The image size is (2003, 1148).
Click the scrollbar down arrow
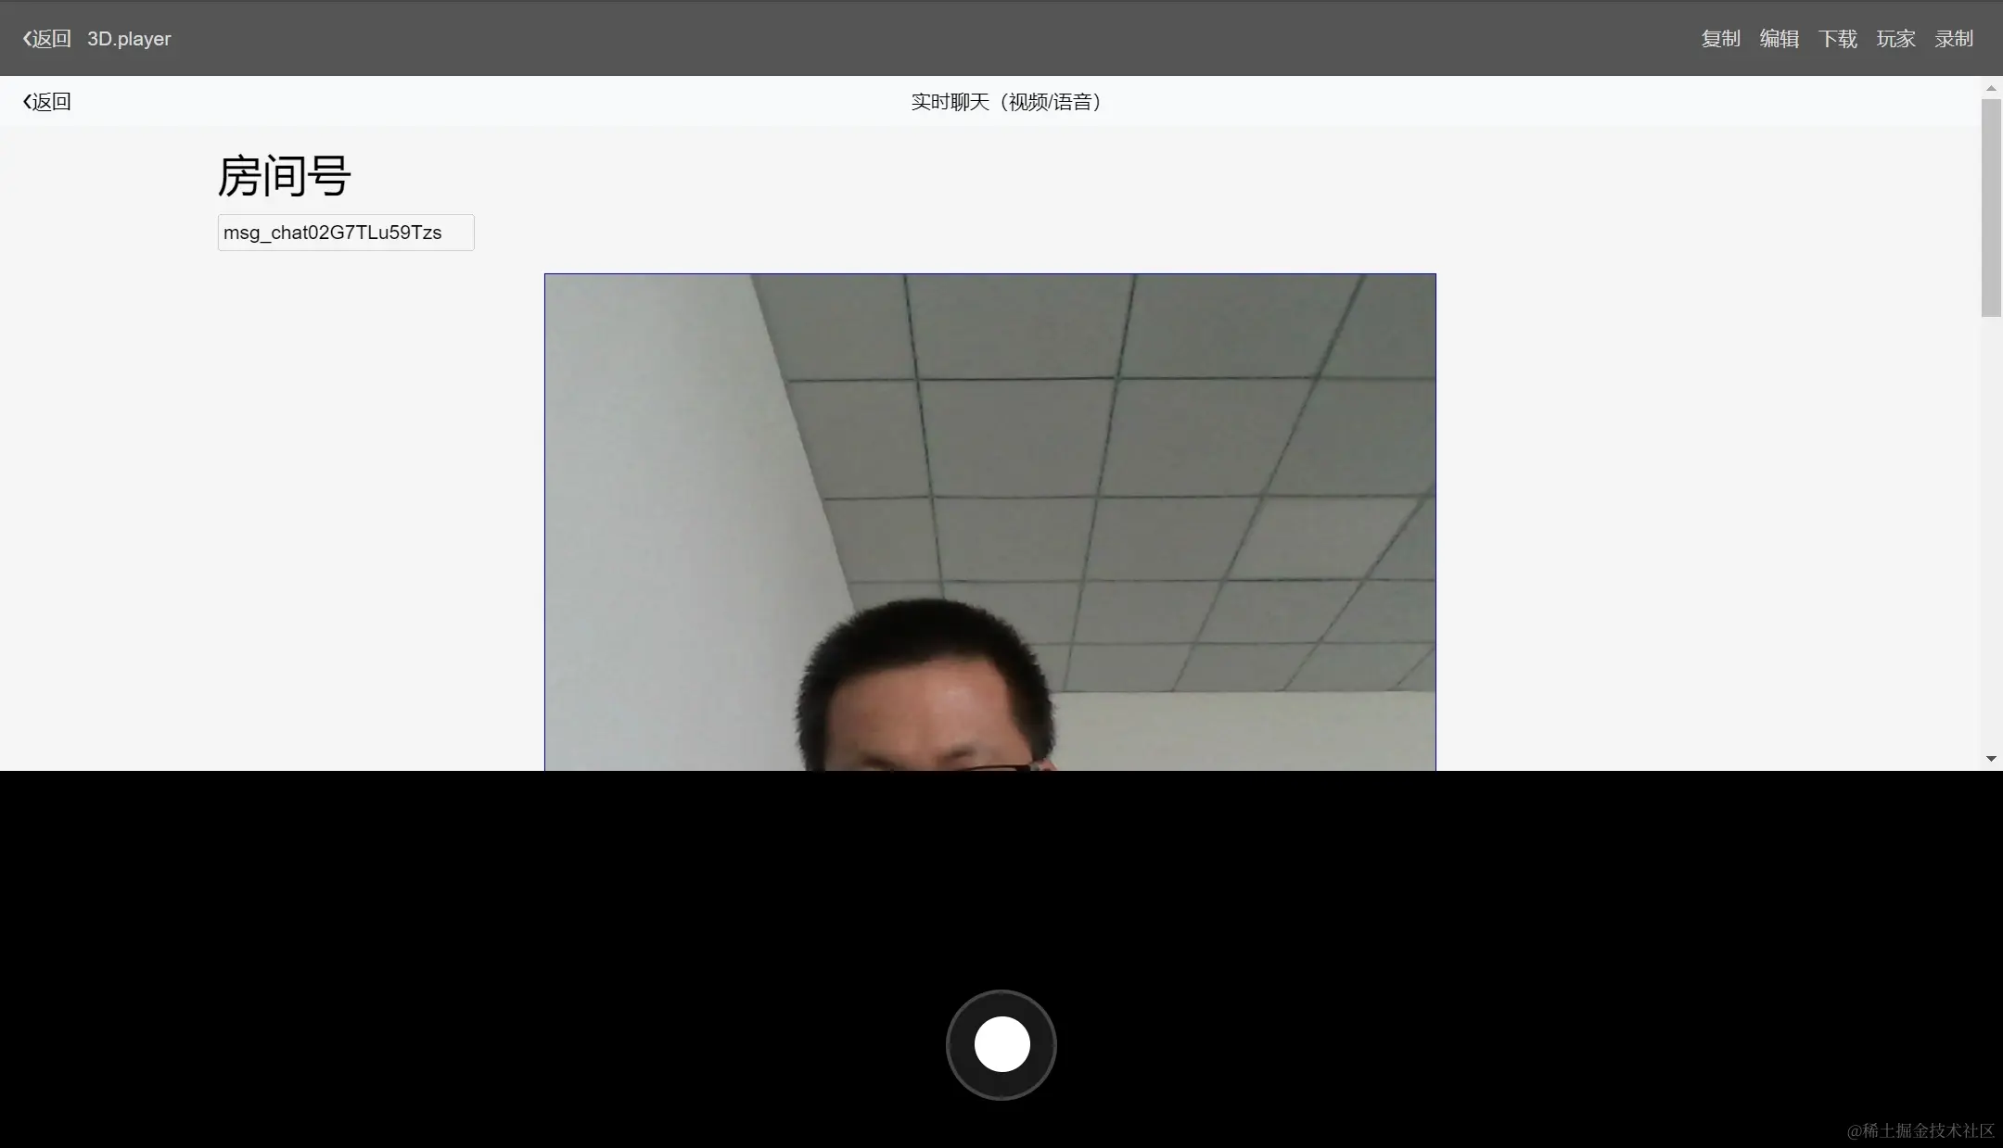click(x=1991, y=759)
